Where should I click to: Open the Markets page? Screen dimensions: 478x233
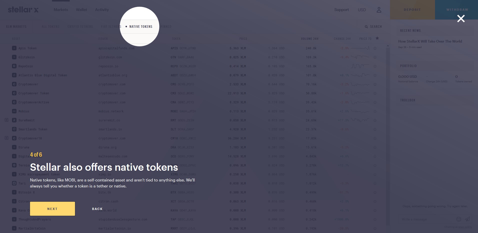[x=61, y=10]
